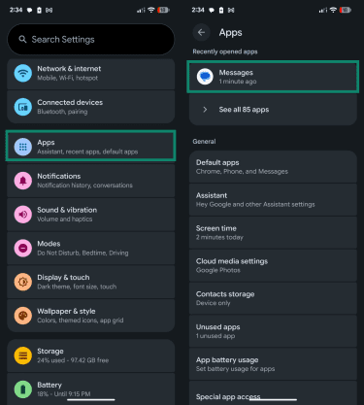Tap 'Hey Google and other Assistant settings' text
The image size is (364, 405).
click(x=255, y=205)
